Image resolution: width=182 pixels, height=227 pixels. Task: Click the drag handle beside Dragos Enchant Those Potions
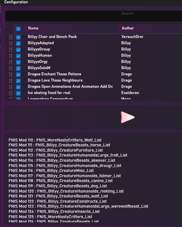11,75
